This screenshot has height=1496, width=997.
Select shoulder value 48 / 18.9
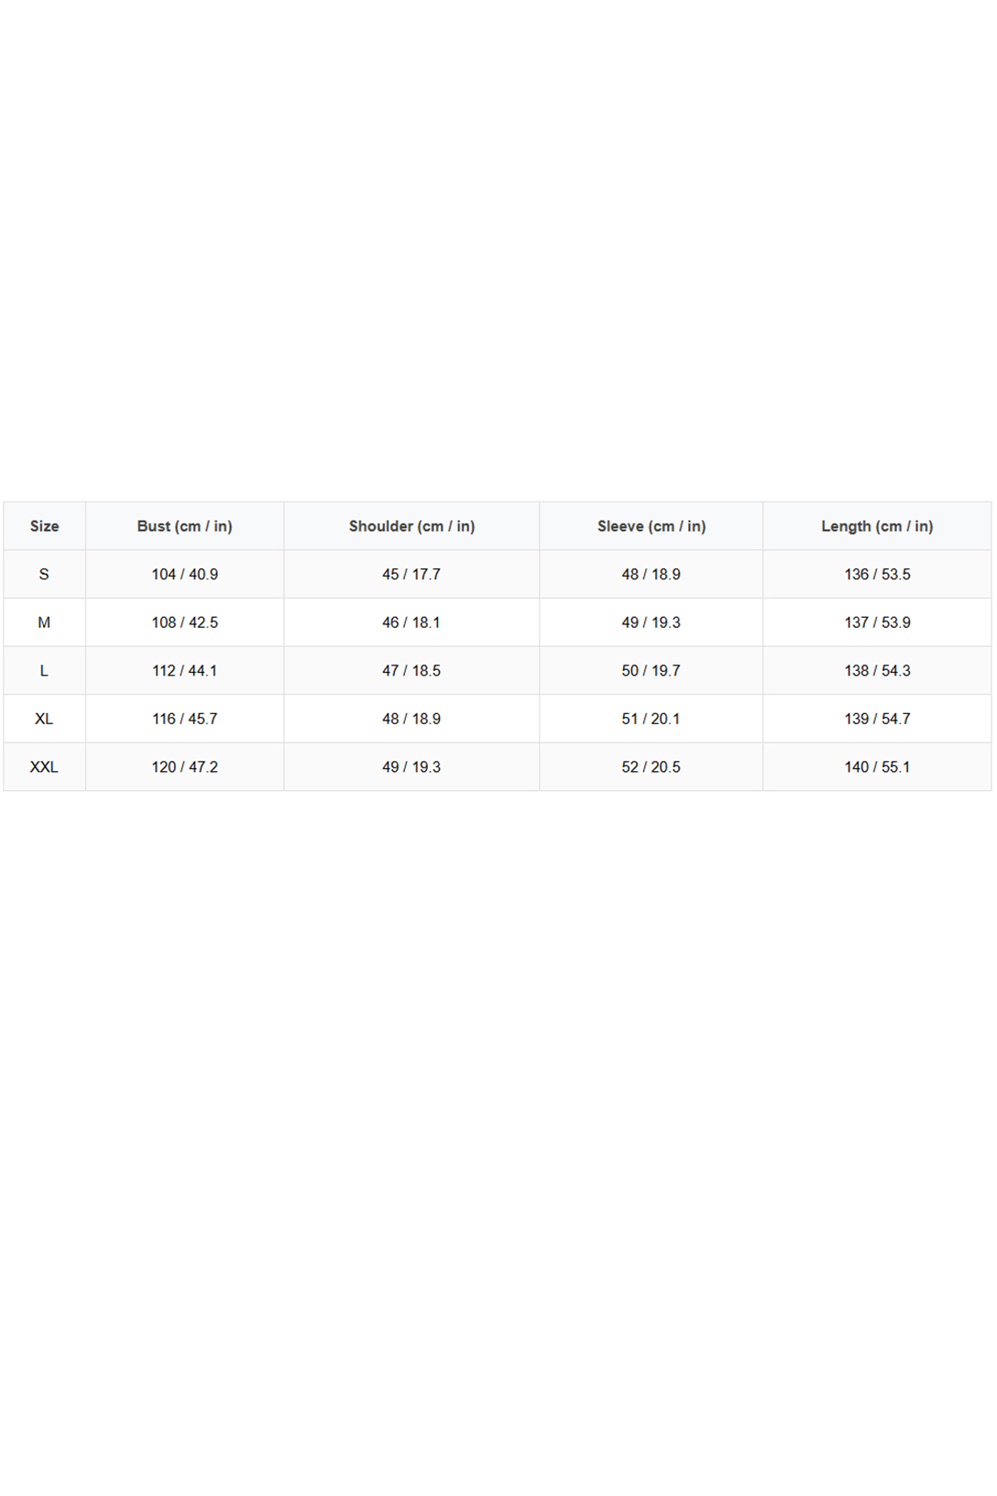411,719
